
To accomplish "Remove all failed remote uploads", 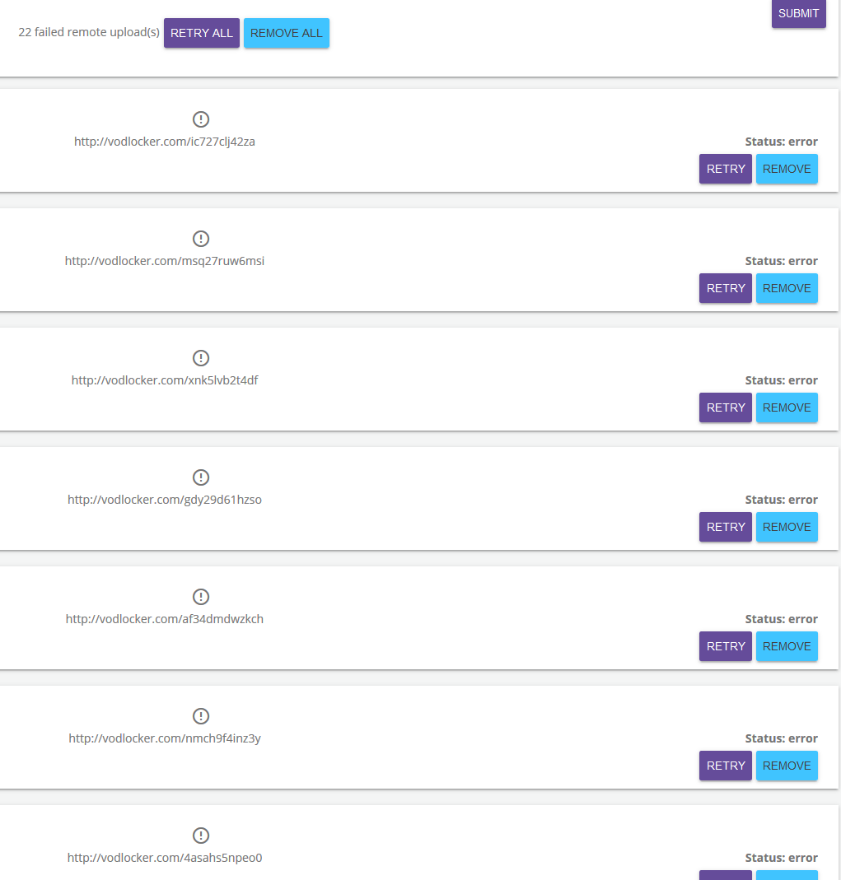I will (x=287, y=33).
